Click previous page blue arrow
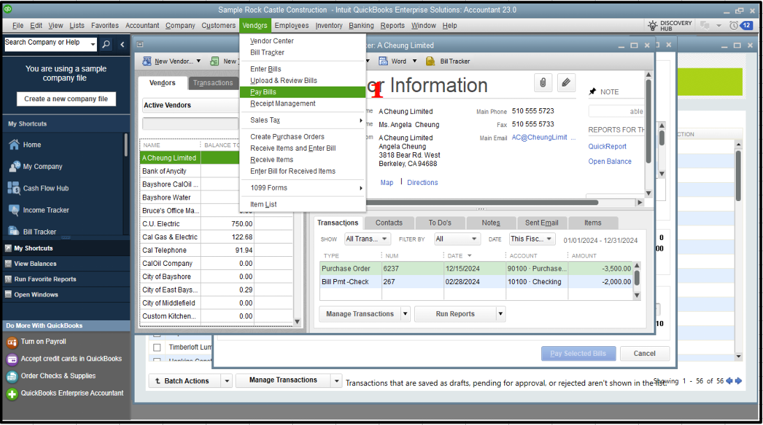The width and height of the screenshot is (763, 425). click(x=729, y=381)
